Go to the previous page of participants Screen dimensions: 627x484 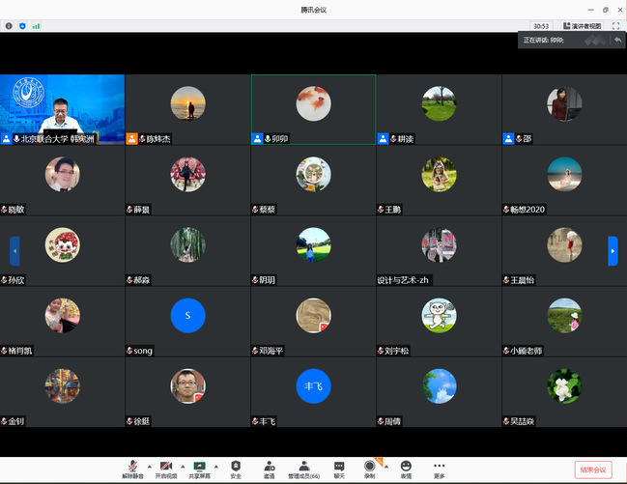point(14,251)
